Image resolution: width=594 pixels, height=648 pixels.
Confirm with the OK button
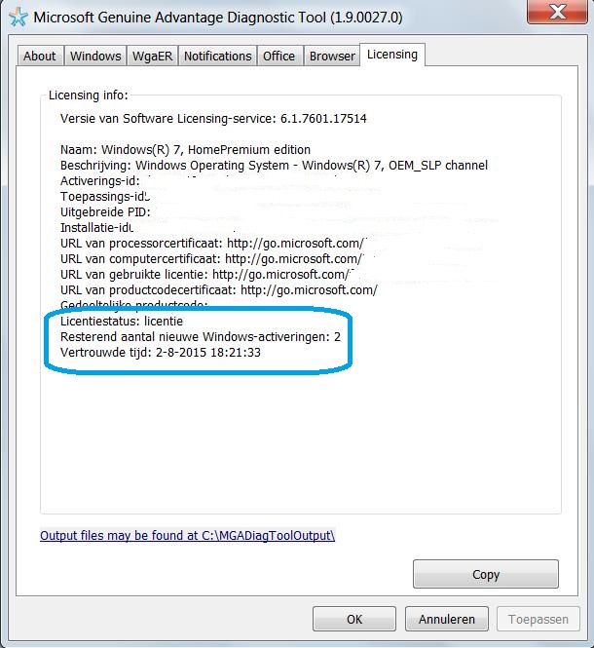[x=354, y=619]
